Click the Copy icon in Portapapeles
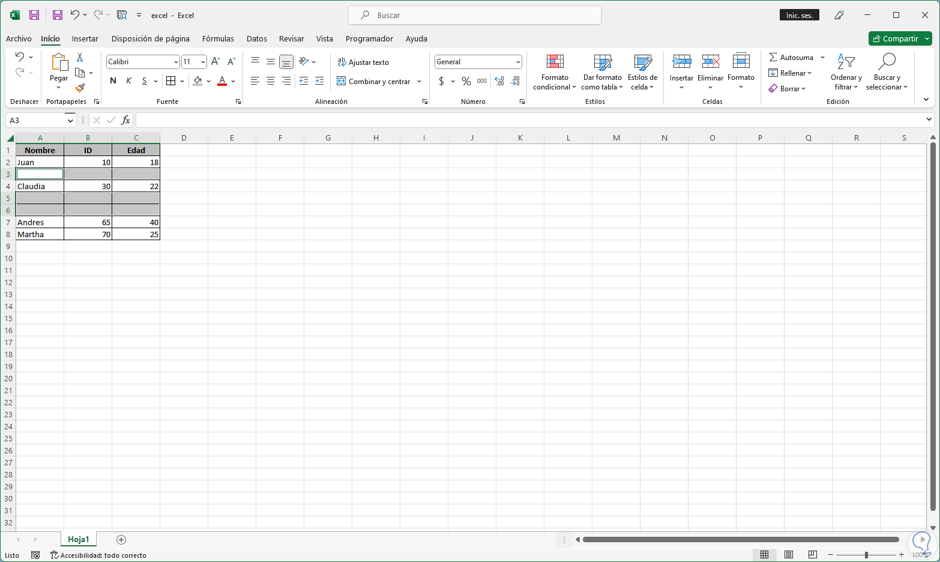This screenshot has height=562, width=940. pos(80,73)
